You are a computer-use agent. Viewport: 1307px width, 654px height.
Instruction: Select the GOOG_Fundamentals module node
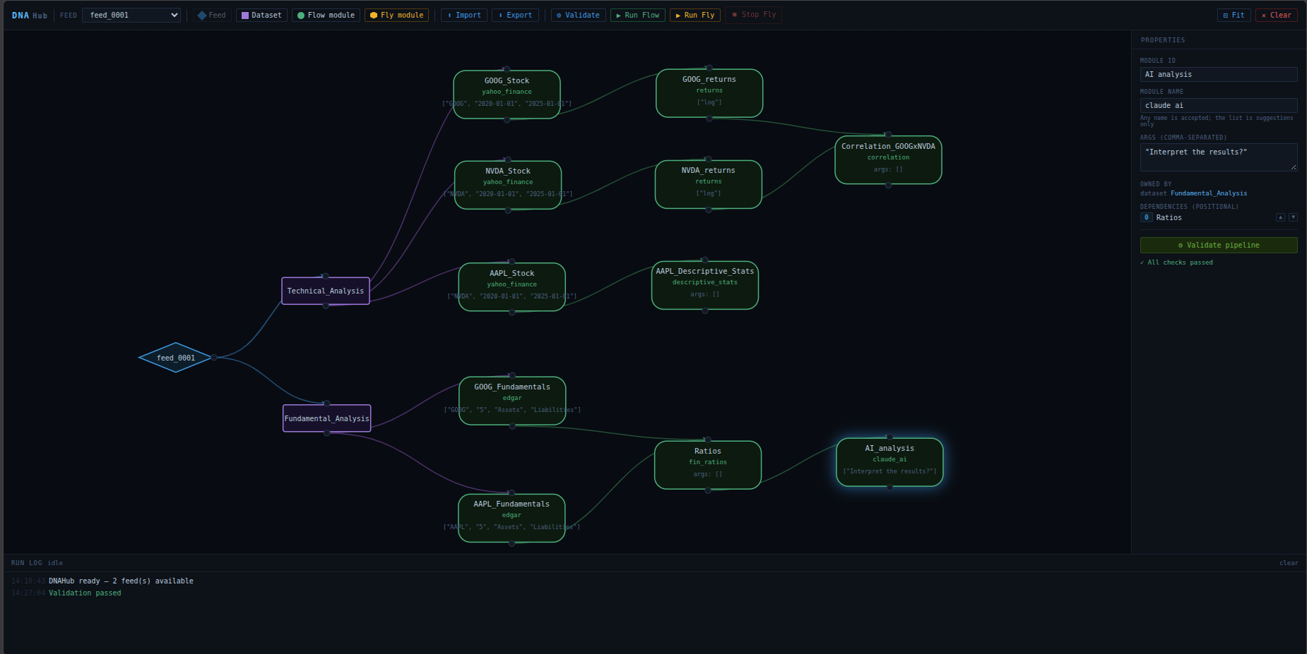point(512,401)
